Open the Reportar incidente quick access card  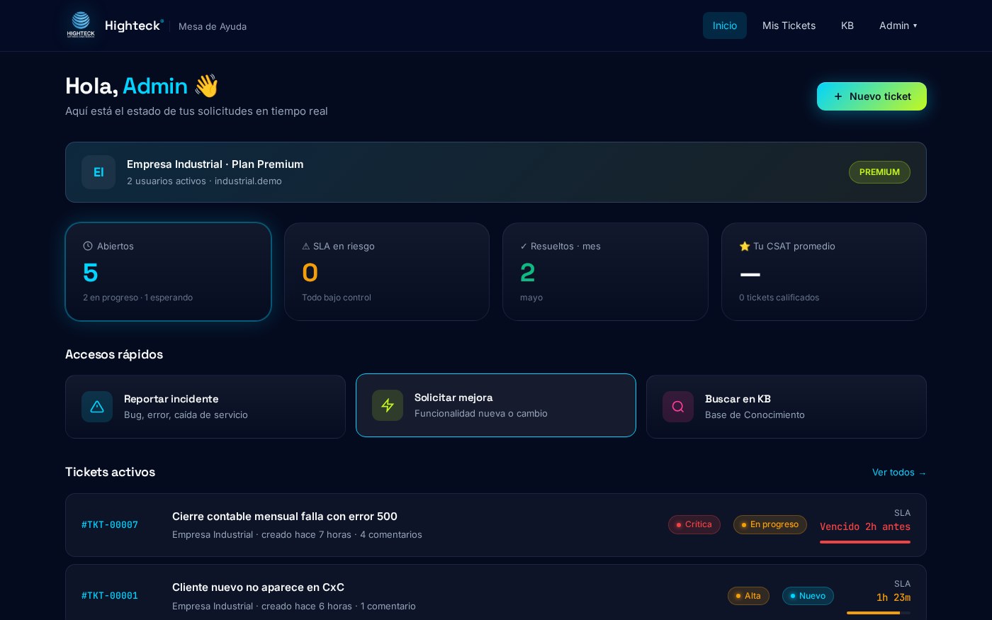tap(205, 407)
